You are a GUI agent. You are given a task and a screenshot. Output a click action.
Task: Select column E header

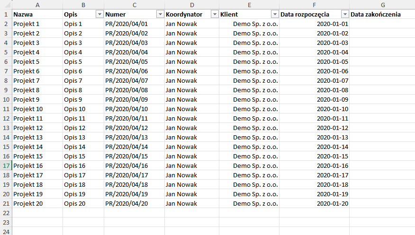(249, 5)
